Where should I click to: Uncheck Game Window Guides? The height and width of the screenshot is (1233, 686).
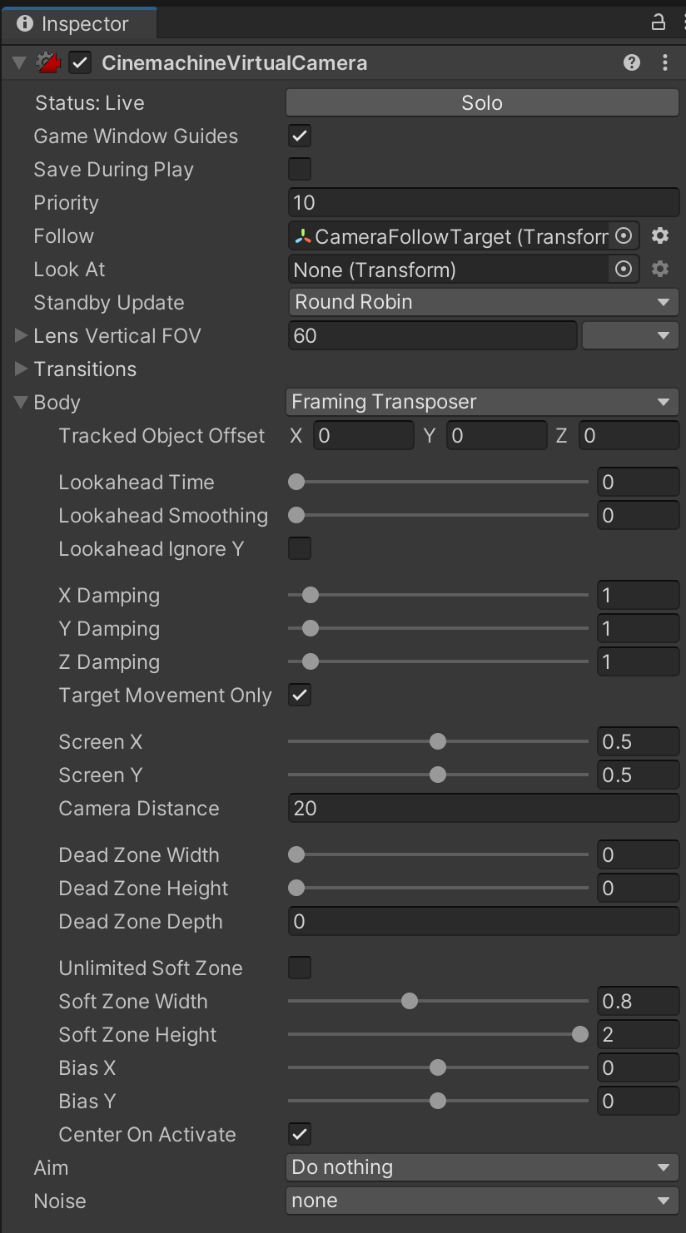[300, 136]
